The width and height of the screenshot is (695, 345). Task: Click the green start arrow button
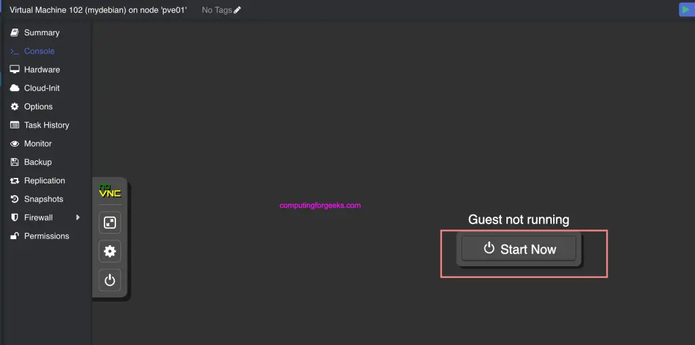687,10
